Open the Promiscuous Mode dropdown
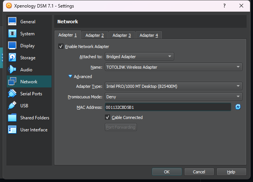The width and height of the screenshot is (253, 182). point(174,97)
